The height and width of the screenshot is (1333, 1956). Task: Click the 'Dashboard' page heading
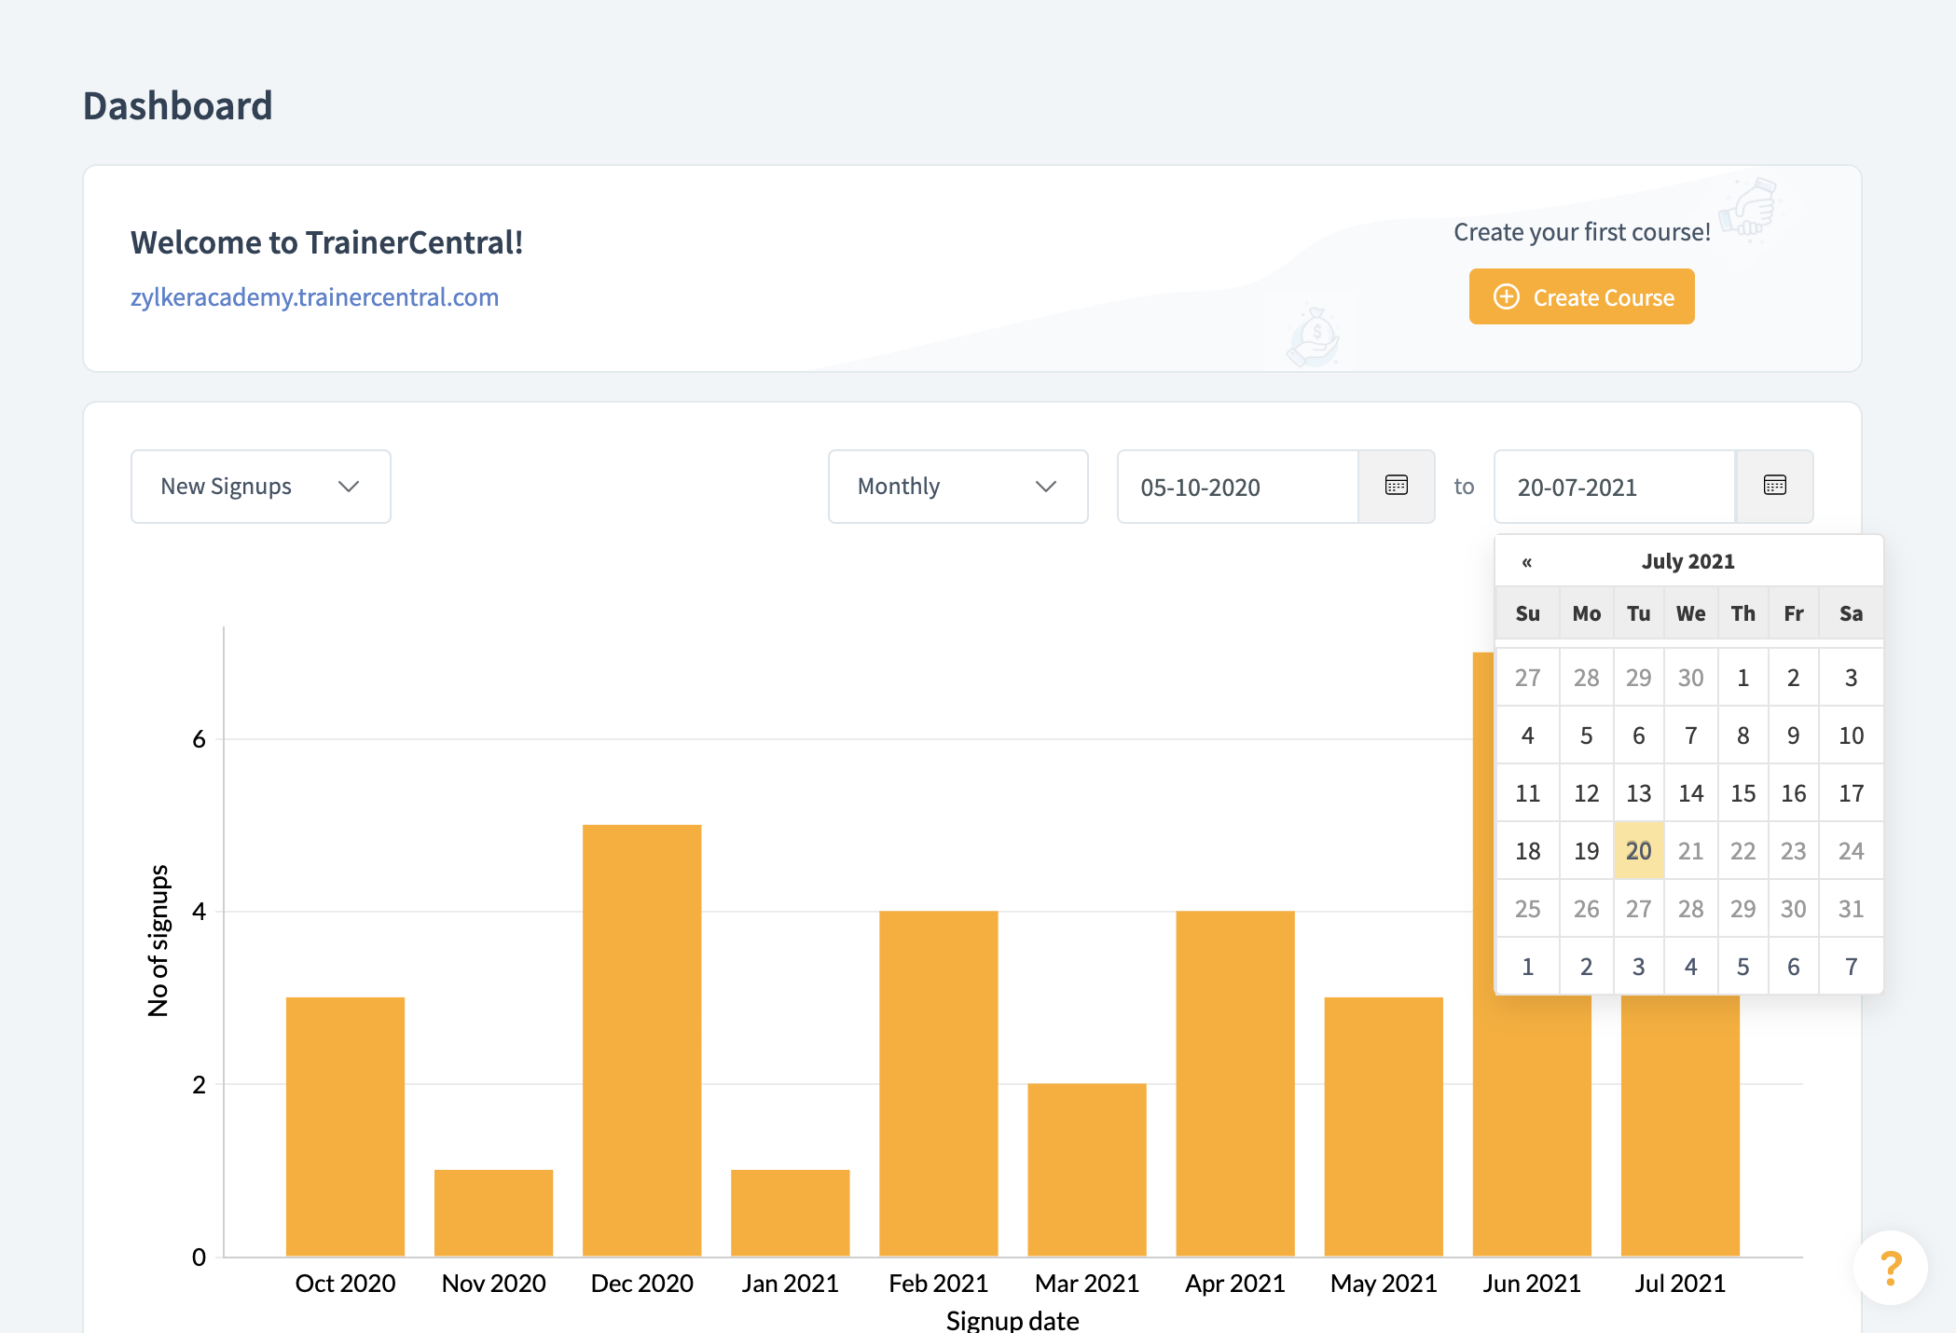(177, 105)
